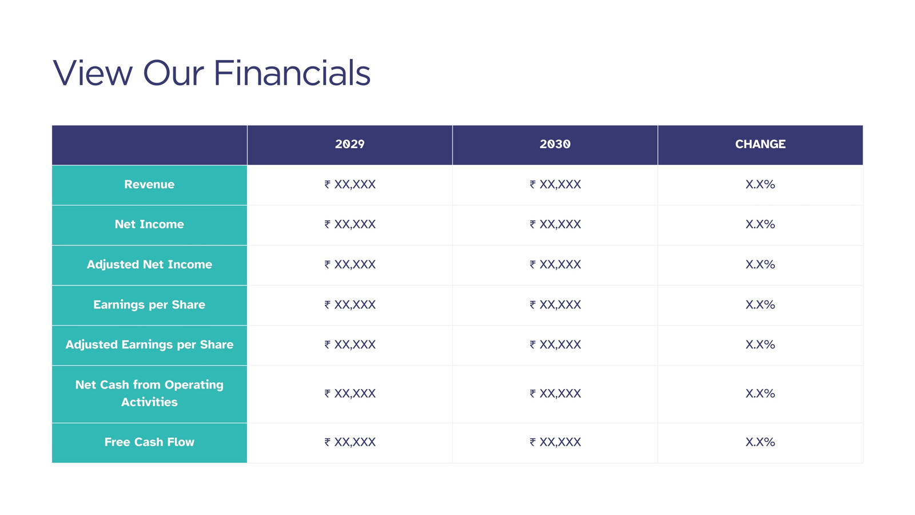The width and height of the screenshot is (915, 515).
Task: Select Free Cash Flow change percentage
Action: tap(760, 442)
